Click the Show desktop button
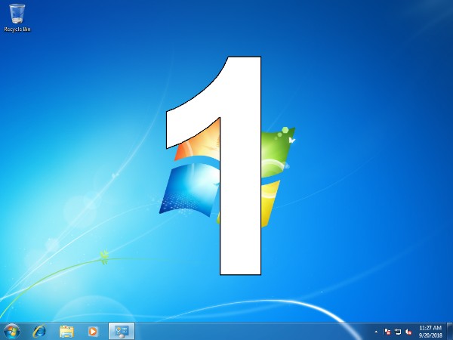Viewport: 453px width, 340px height. pyautogui.click(x=450, y=332)
